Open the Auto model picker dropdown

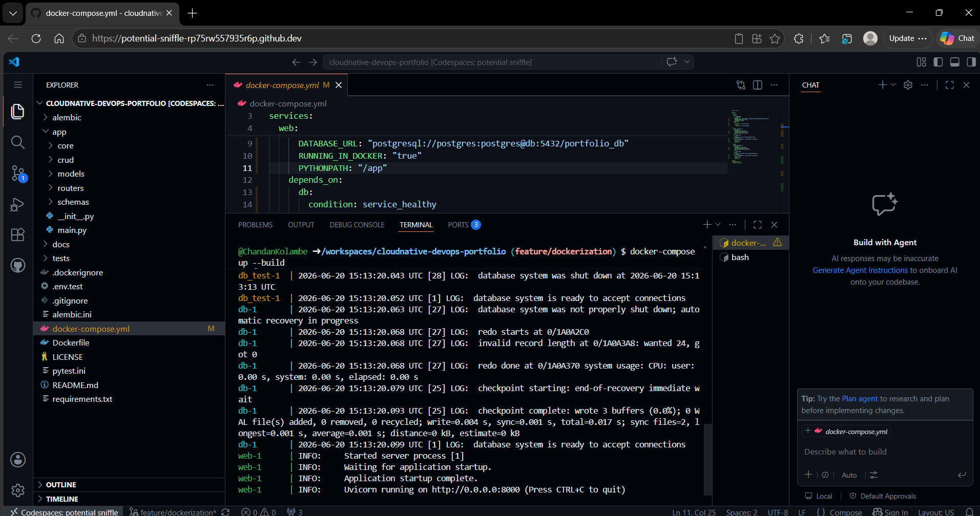click(849, 475)
